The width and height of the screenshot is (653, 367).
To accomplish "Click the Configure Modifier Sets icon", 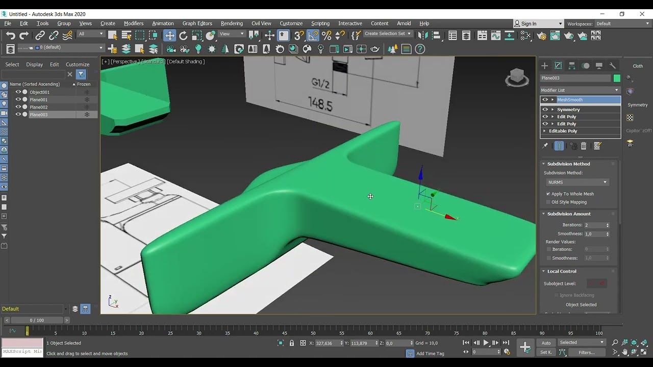I will [x=597, y=146].
